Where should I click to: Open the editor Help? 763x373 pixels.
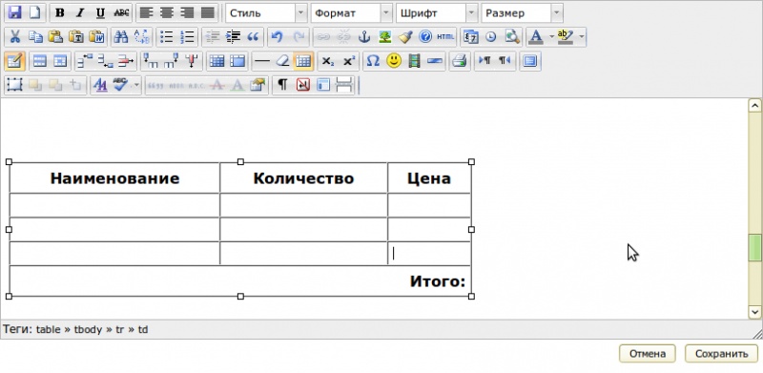[425, 37]
